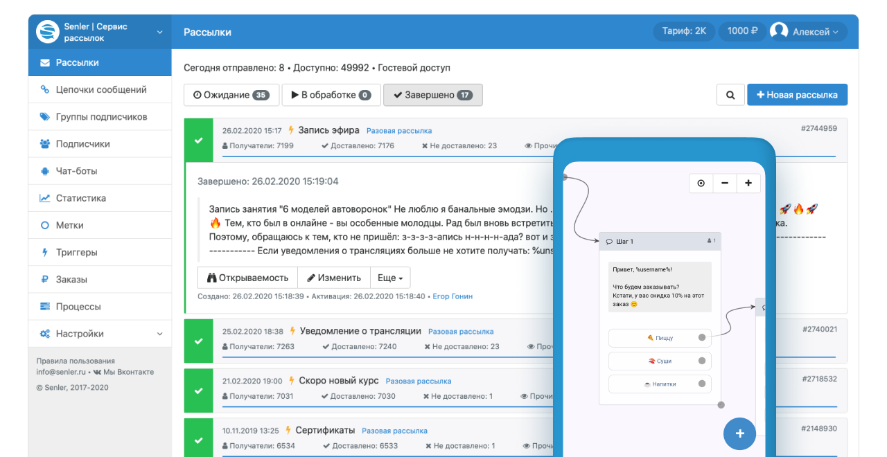
Task: Click the connector dot beside Суши
Action: [702, 361]
